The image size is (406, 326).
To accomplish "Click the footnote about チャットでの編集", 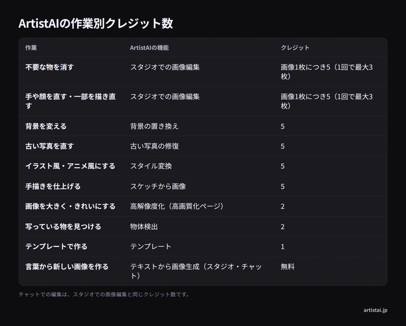I will pyautogui.click(x=104, y=294).
